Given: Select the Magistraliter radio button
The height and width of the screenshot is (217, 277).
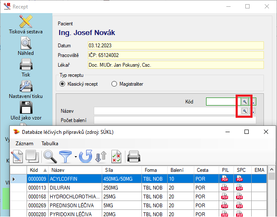Looking at the screenshot, I should coord(114,84).
